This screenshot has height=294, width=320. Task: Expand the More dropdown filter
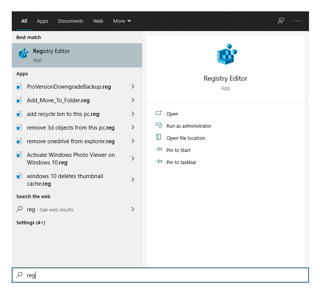pyautogui.click(x=122, y=21)
